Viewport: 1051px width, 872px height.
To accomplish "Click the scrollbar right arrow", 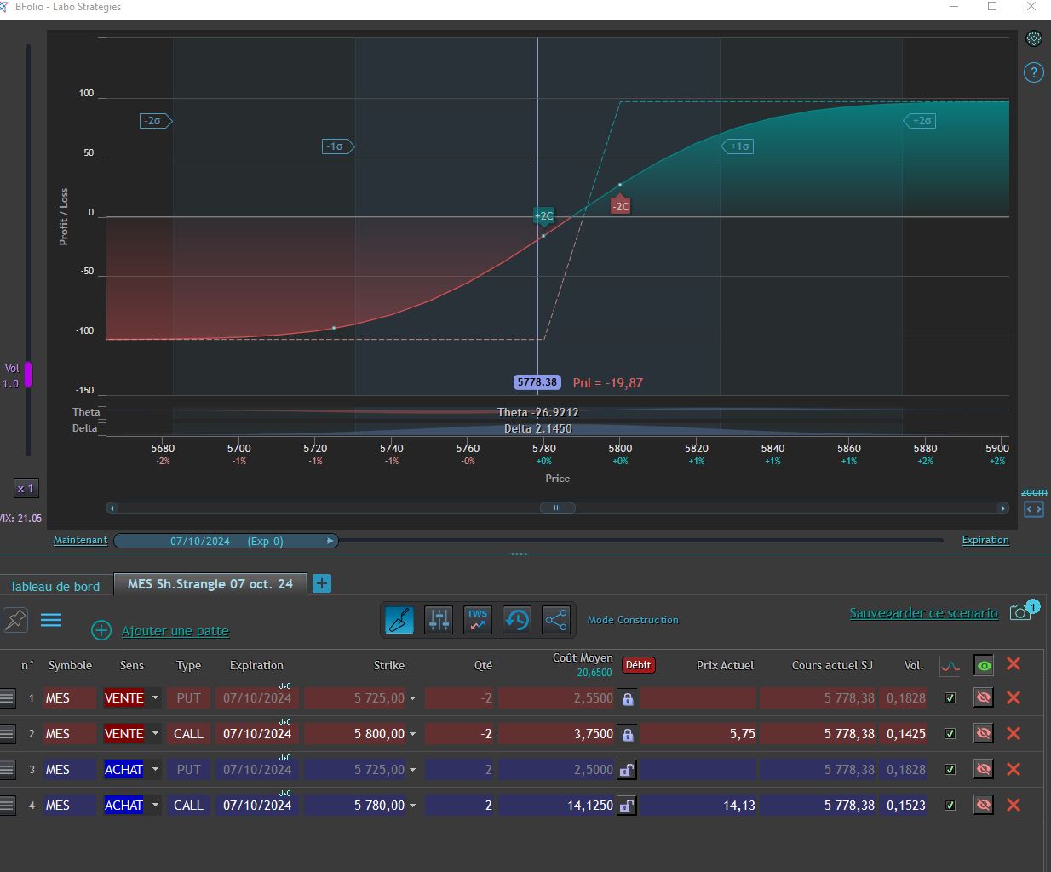I will 1003,508.
